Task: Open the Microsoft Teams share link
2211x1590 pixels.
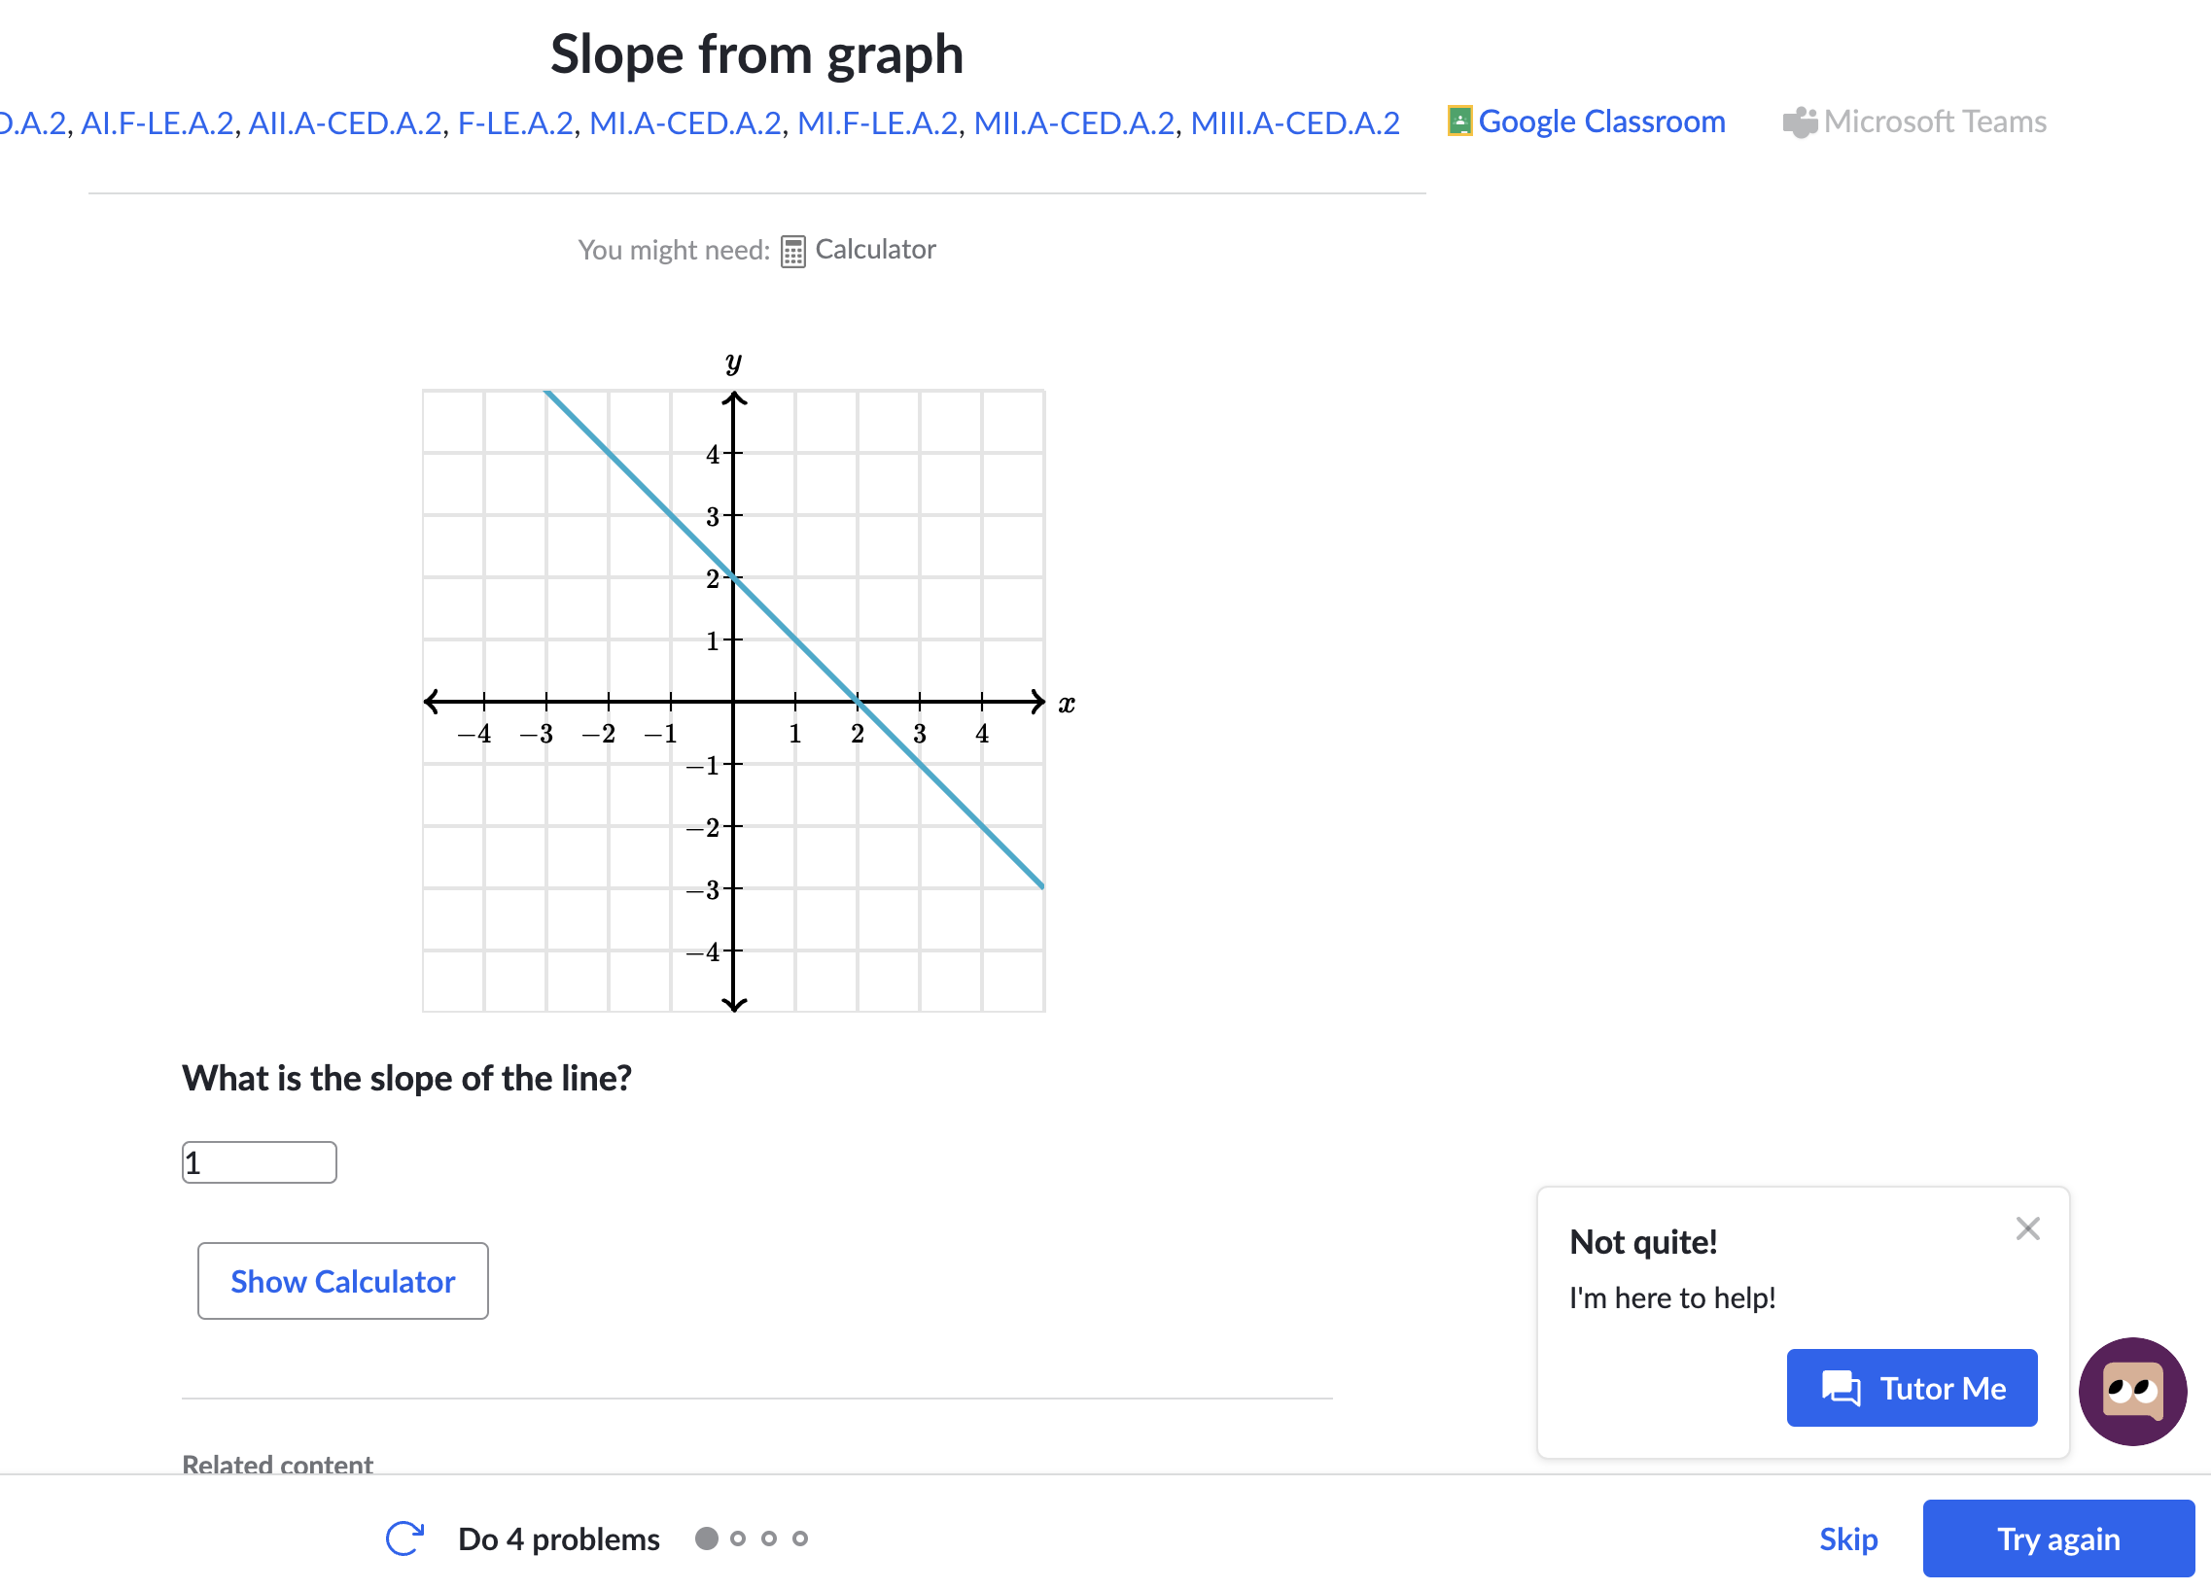Action: 1934,121
